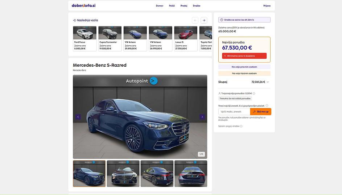
Task: Select the rear-view Mercedes thumbnail
Action: click(x=191, y=174)
